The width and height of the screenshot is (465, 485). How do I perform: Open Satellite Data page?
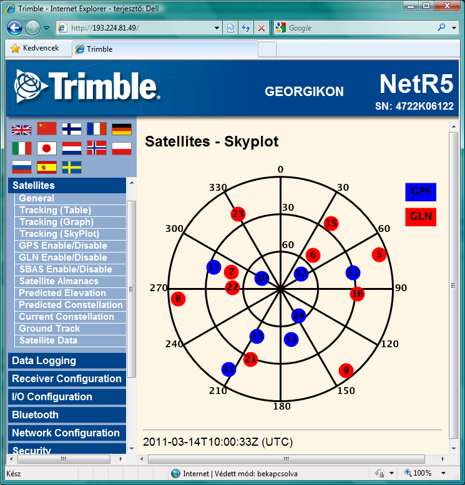coord(71,340)
